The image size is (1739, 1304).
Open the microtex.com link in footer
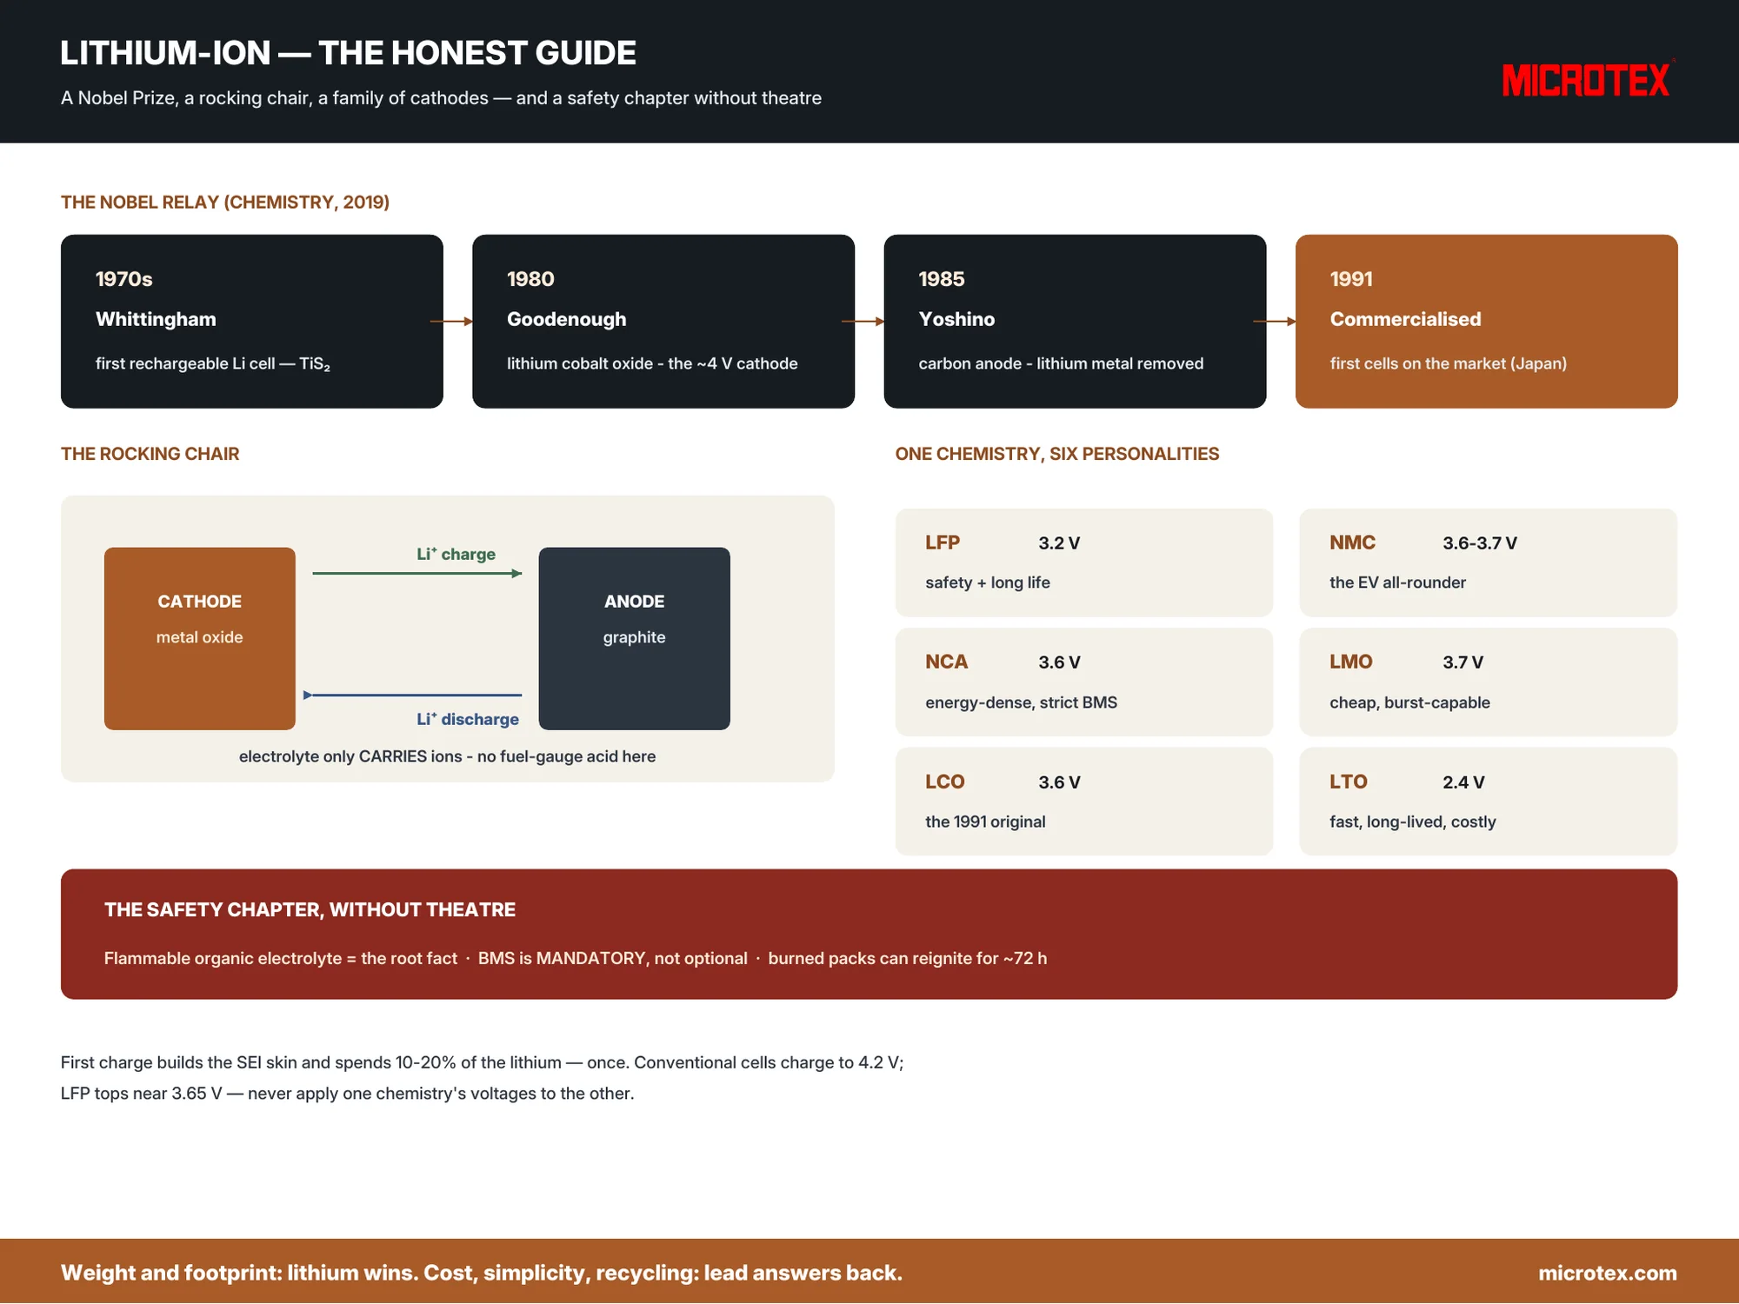pyautogui.click(x=1607, y=1273)
